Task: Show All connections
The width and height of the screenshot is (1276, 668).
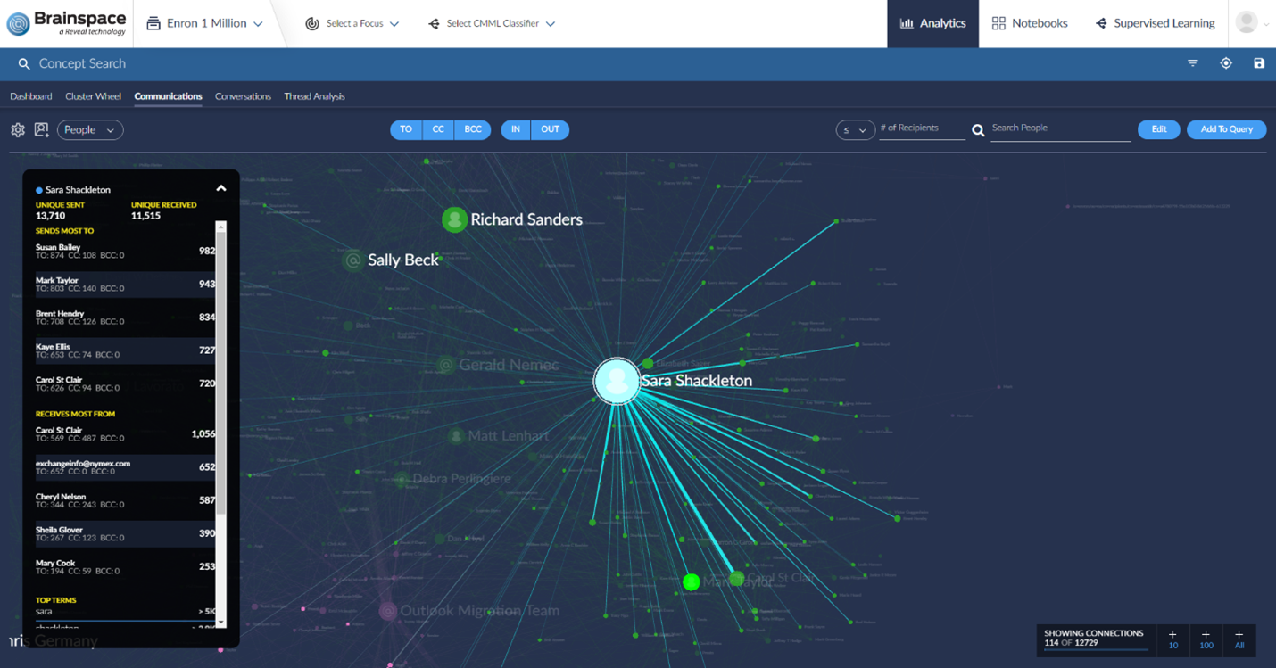Action: pyautogui.click(x=1239, y=639)
